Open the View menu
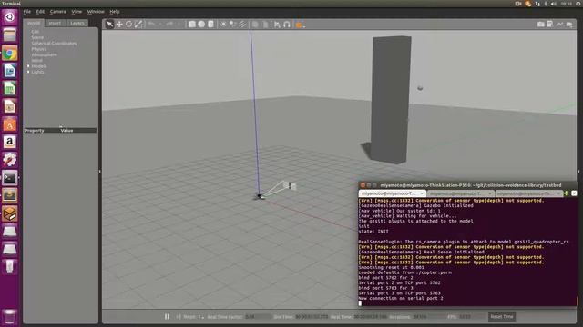 click(x=77, y=12)
